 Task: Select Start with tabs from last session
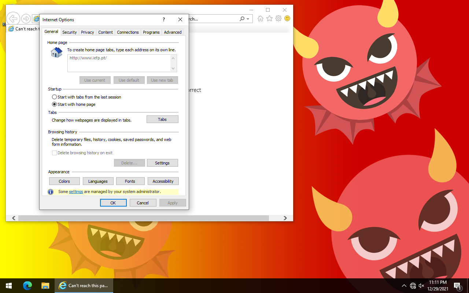coord(55,97)
